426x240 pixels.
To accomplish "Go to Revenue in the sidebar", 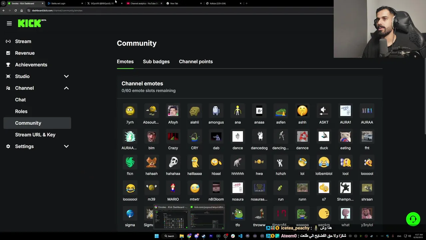I will click(25, 53).
